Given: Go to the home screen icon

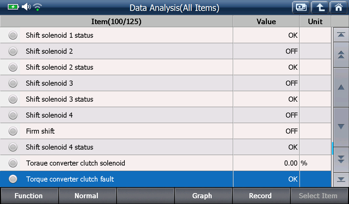Looking at the screenshot, I should [338, 7].
